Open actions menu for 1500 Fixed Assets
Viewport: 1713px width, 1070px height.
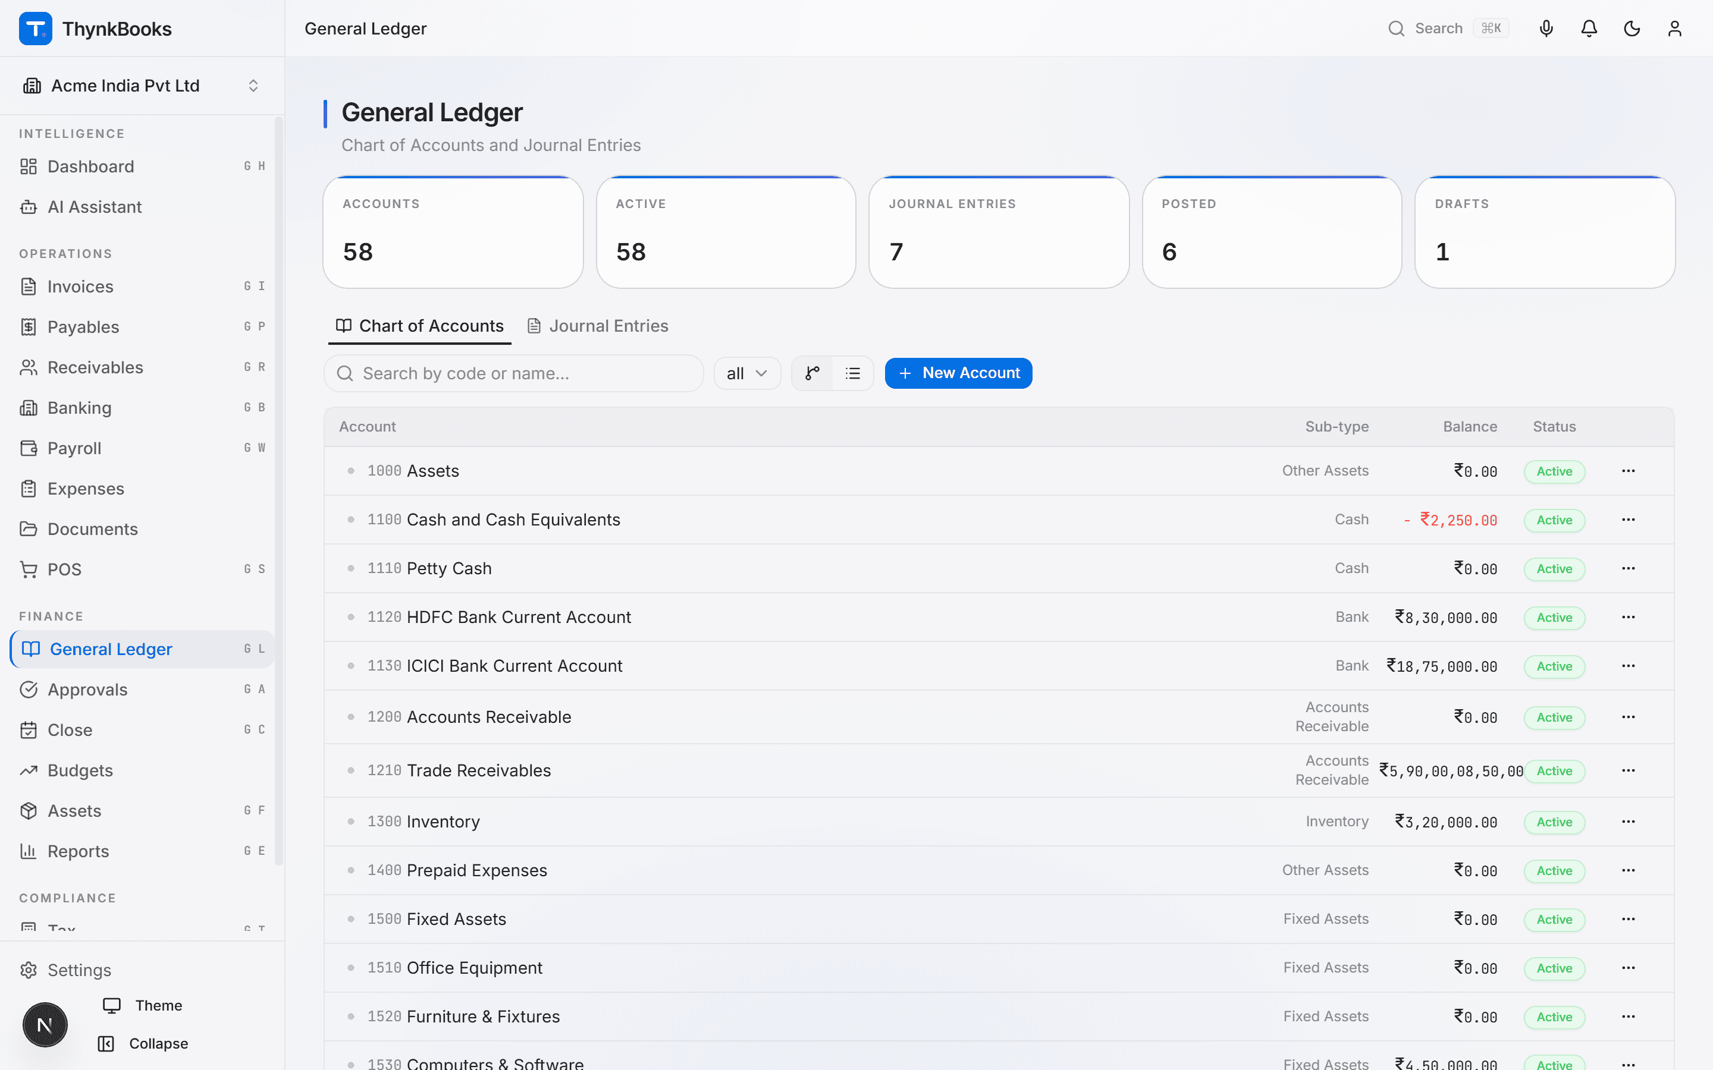tap(1628, 920)
